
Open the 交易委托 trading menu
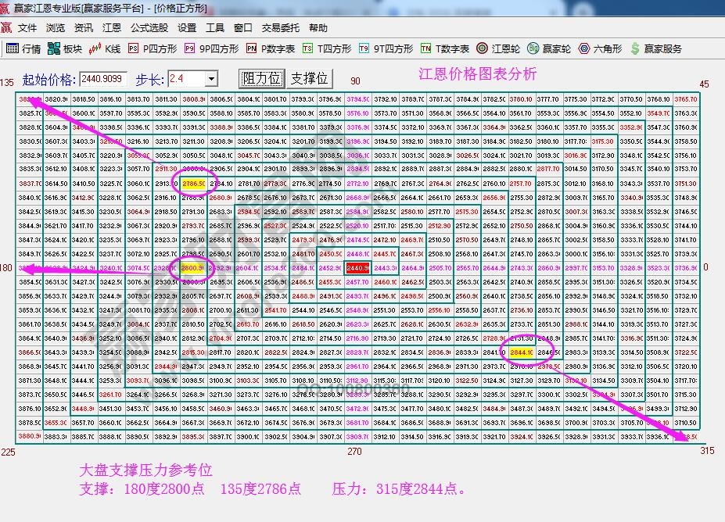[x=279, y=27]
